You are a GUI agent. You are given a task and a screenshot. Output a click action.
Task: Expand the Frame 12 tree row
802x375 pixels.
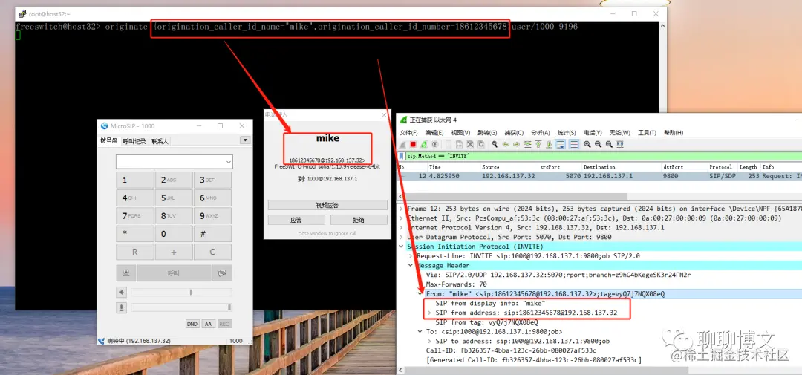[x=401, y=209]
